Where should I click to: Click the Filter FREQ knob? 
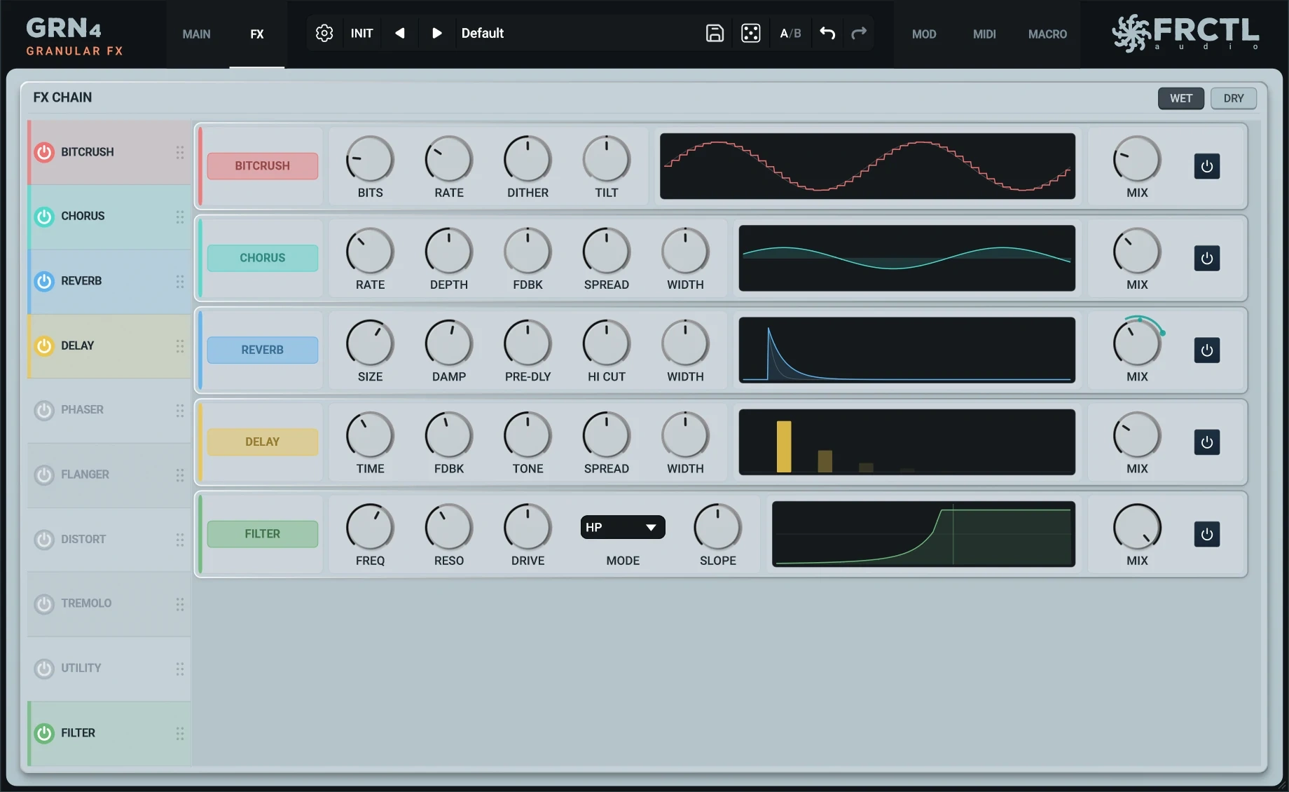click(x=370, y=527)
